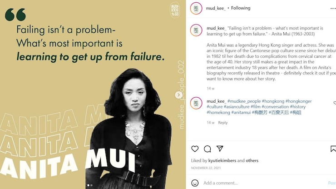Toggle the Following status for mud_kee_

[241, 8]
